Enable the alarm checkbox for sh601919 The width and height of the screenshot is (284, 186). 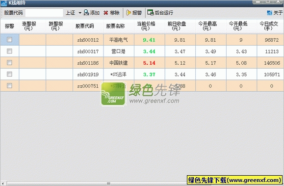[9, 74]
